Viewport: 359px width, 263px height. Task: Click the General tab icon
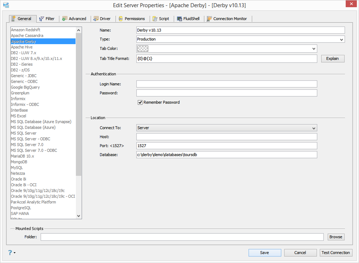click(13, 19)
